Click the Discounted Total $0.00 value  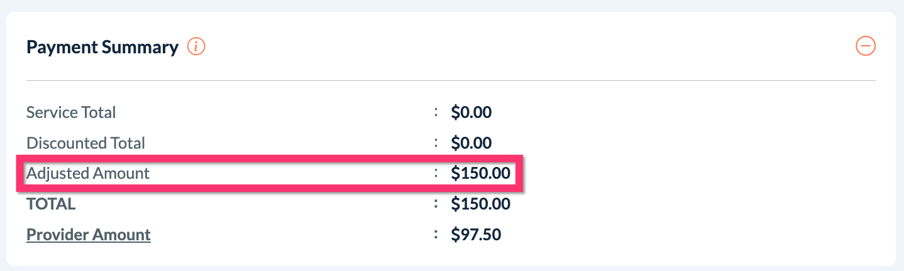click(471, 143)
